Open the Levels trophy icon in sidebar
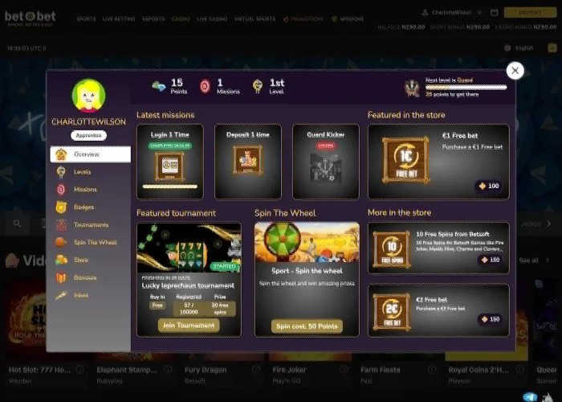The height and width of the screenshot is (402, 562). coord(61,172)
